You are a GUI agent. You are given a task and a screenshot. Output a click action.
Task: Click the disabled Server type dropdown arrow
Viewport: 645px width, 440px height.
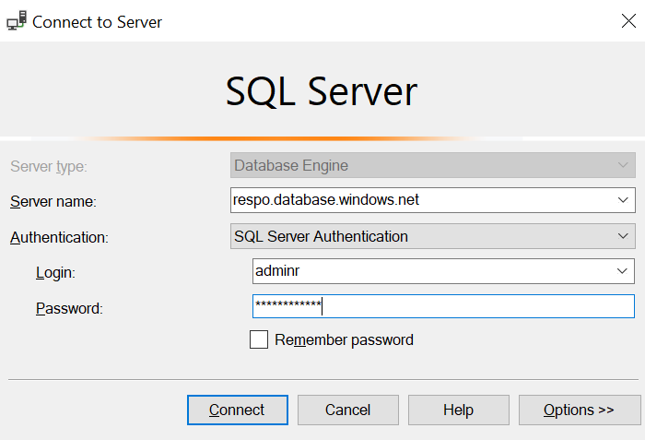click(x=624, y=166)
